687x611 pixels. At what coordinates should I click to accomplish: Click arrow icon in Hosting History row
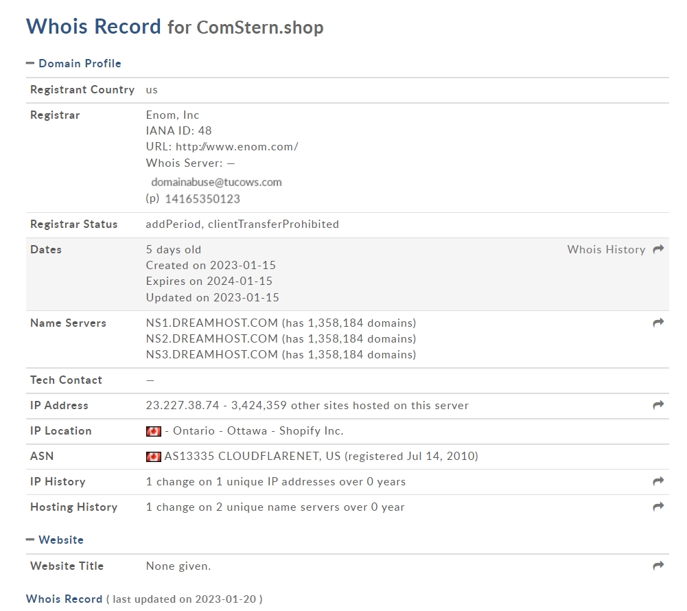tap(658, 507)
